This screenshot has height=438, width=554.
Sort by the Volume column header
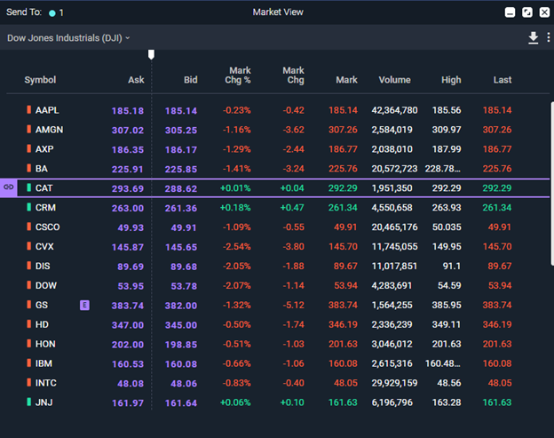(395, 80)
